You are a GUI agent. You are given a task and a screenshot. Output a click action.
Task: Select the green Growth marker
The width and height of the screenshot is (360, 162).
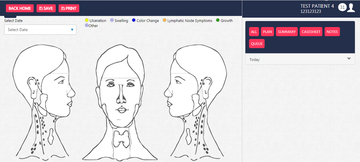pos(218,20)
